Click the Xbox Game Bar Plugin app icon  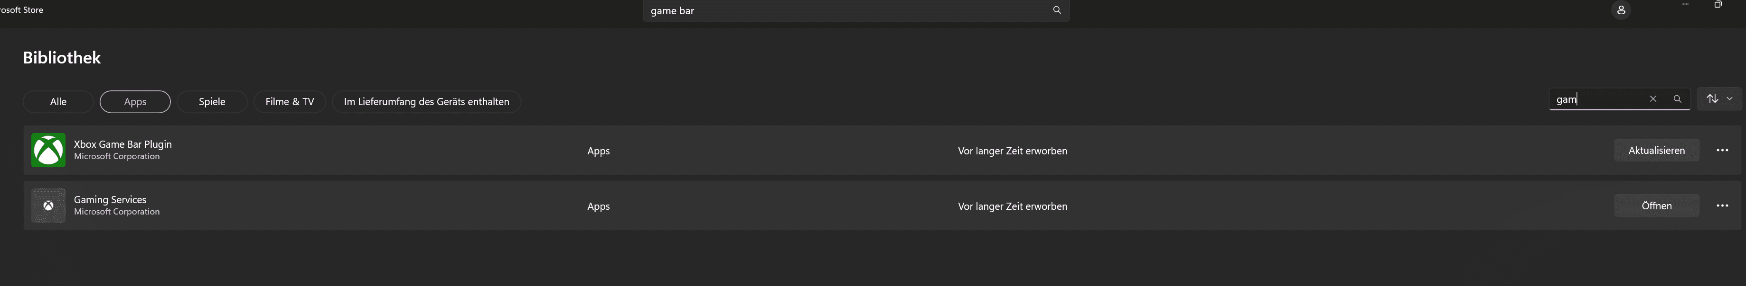48,150
